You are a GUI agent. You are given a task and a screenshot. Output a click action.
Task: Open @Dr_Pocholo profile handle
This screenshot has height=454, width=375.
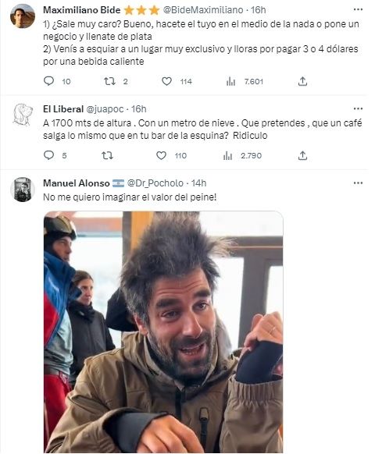pyautogui.click(x=155, y=183)
